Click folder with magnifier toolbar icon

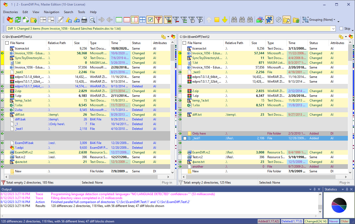click(x=287, y=20)
